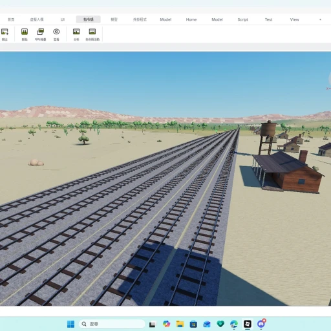Open the 分析 profiler tool
Image resolution: width=331 pixels, height=331 pixels.
click(76, 34)
